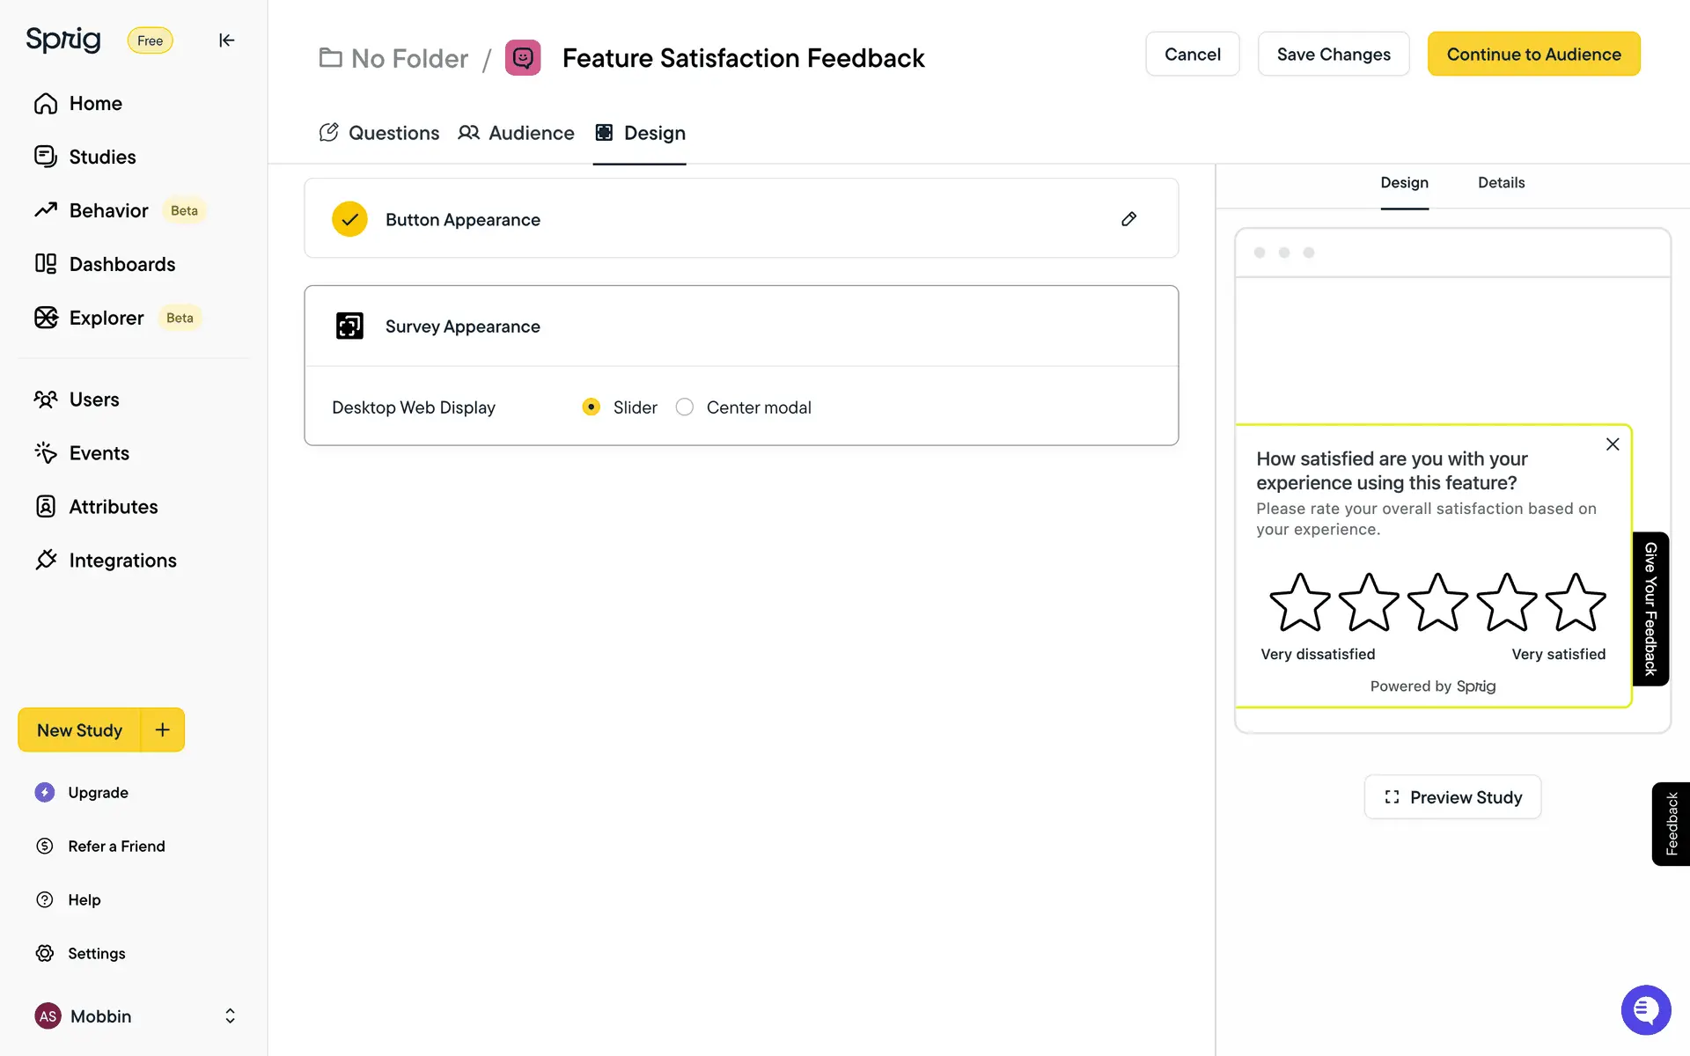Go to Integrations plug icon
The height and width of the screenshot is (1056, 1690).
(x=47, y=560)
